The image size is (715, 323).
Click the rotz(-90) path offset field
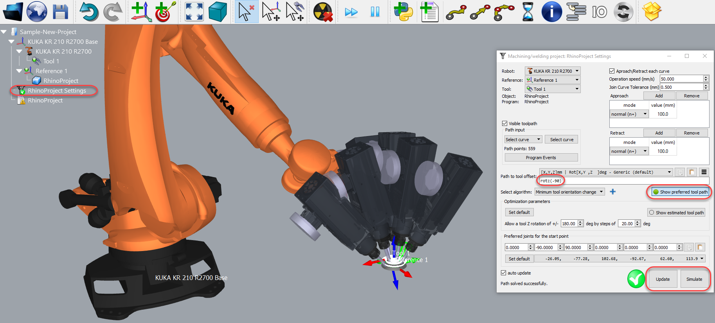[551, 181]
